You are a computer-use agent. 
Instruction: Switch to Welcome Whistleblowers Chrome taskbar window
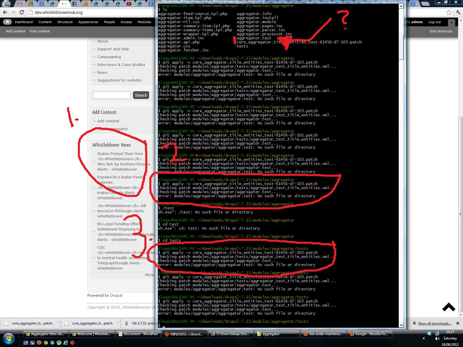92,334
